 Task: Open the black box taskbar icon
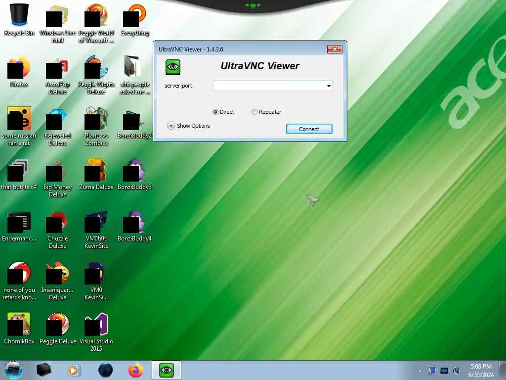coord(43,370)
